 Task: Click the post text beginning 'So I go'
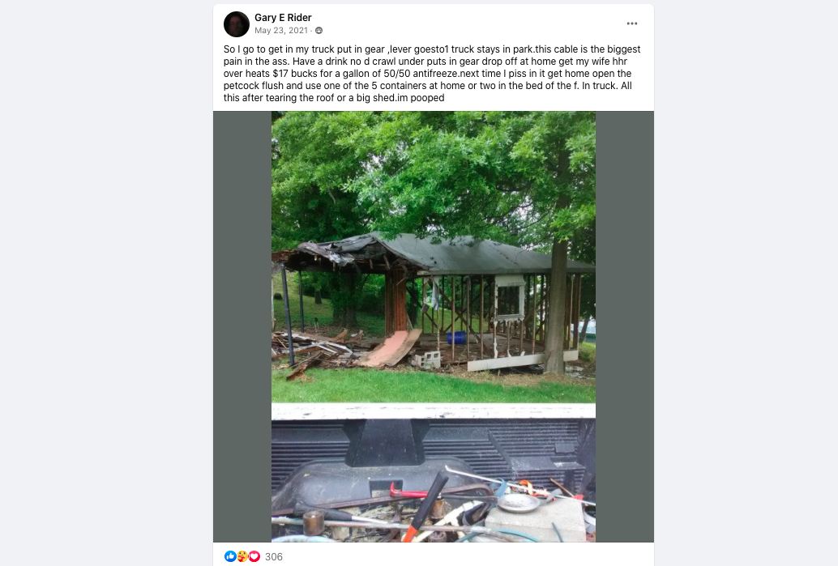click(x=432, y=73)
